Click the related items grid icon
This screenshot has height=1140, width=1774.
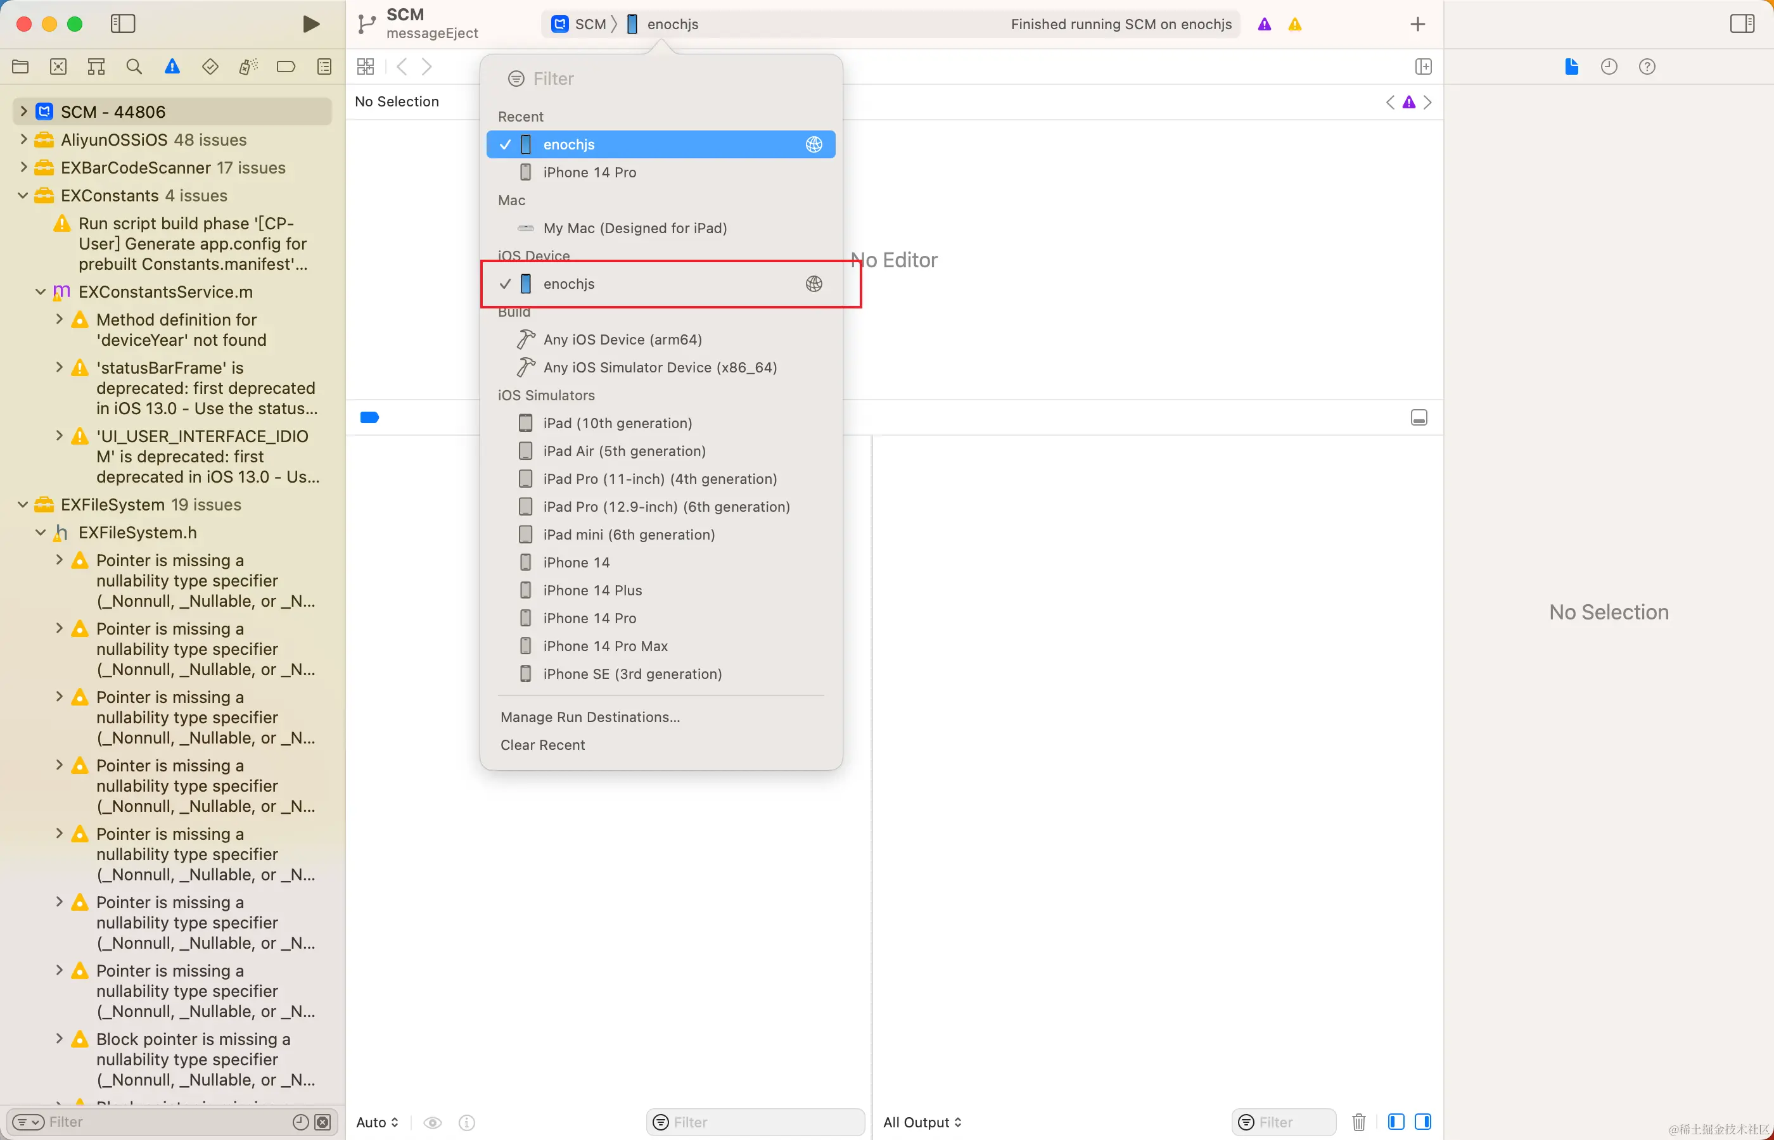tap(365, 66)
